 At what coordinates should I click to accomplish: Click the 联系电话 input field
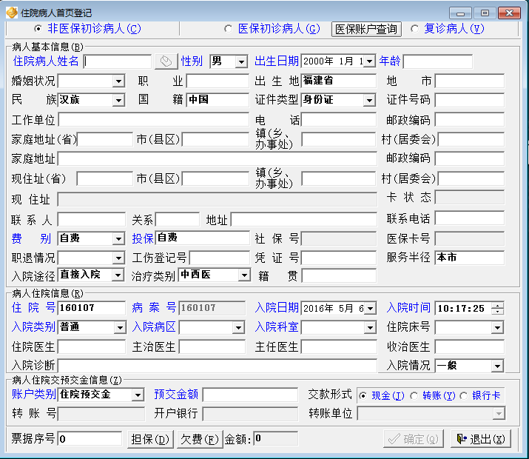[470, 218]
